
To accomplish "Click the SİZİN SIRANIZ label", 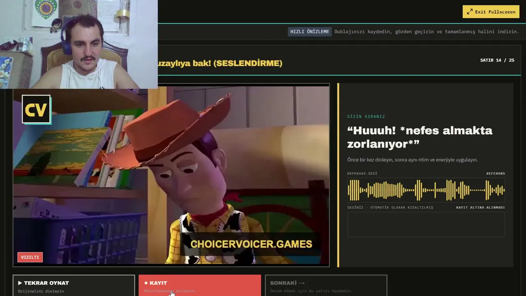I will pyautogui.click(x=366, y=117).
